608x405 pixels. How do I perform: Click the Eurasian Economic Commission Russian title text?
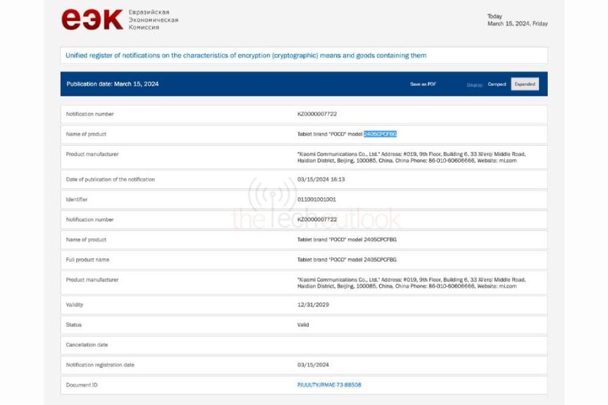(153, 20)
